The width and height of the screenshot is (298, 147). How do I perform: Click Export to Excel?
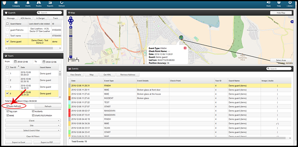coord(18,142)
